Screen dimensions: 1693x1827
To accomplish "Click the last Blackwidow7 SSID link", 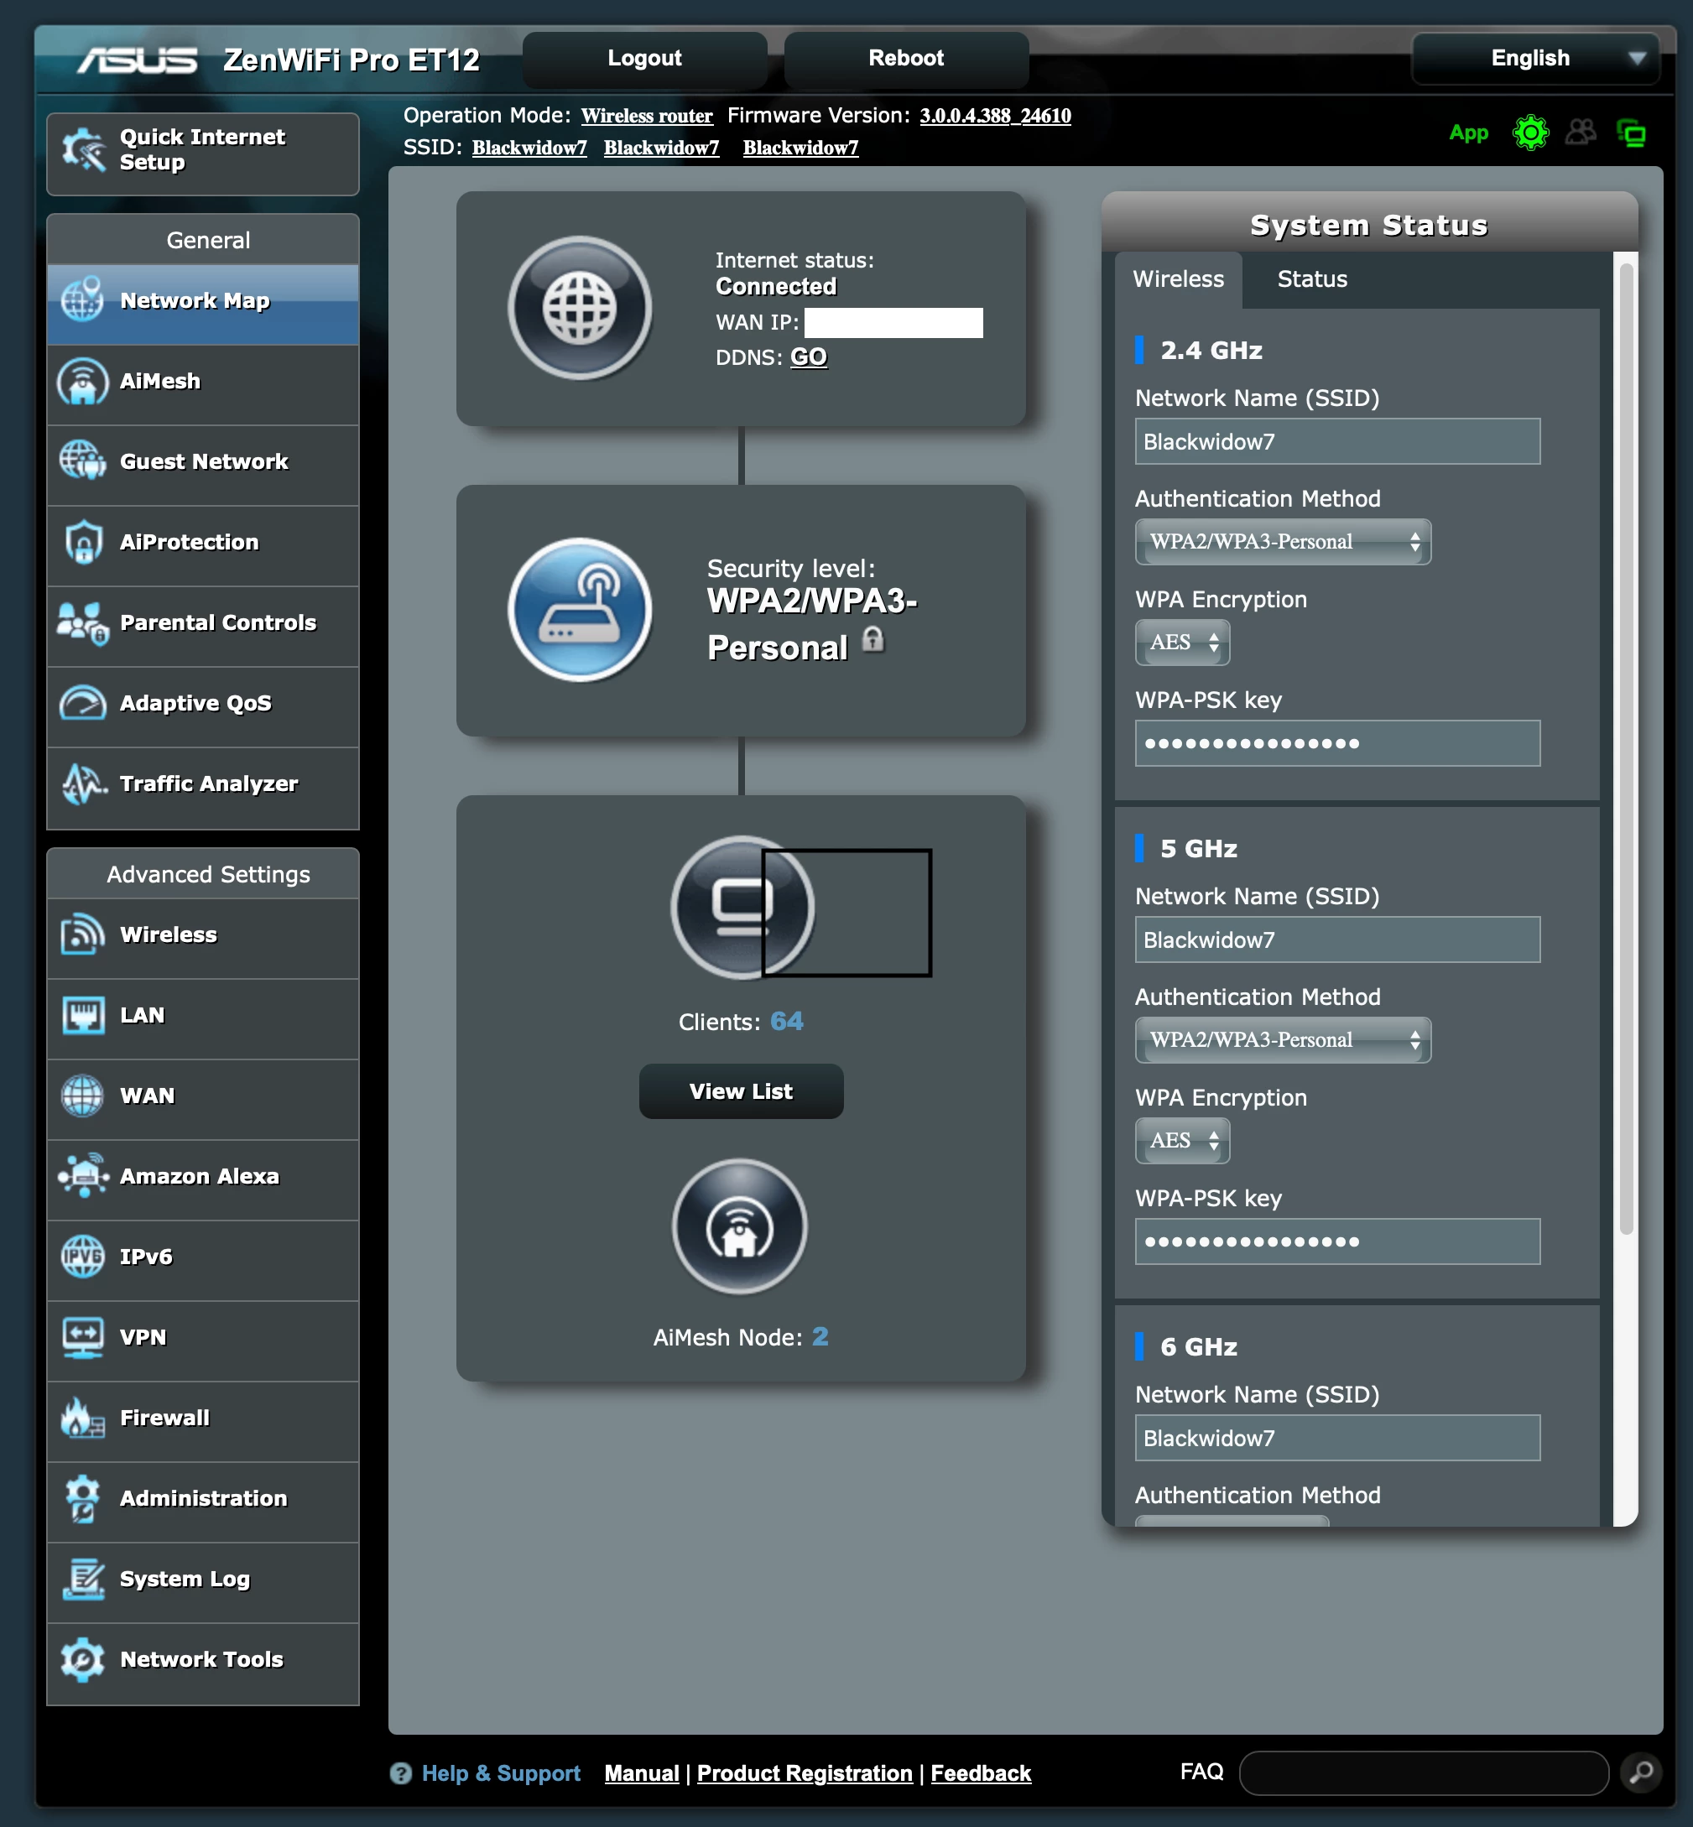I will pyautogui.click(x=800, y=148).
